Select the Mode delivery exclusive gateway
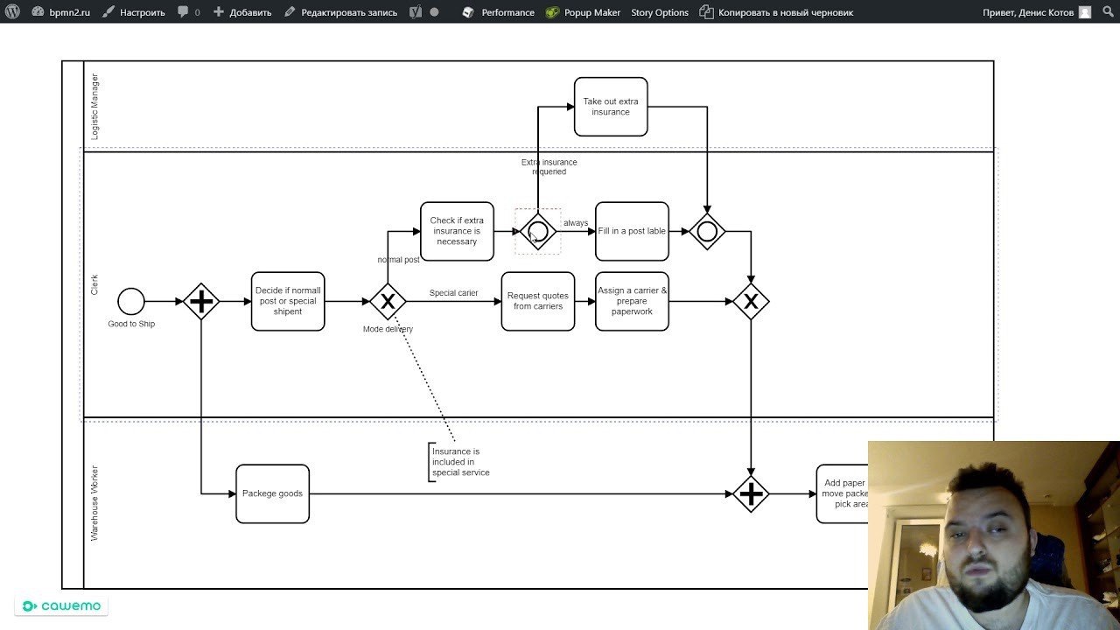Image resolution: width=1120 pixels, height=630 pixels. tap(388, 301)
